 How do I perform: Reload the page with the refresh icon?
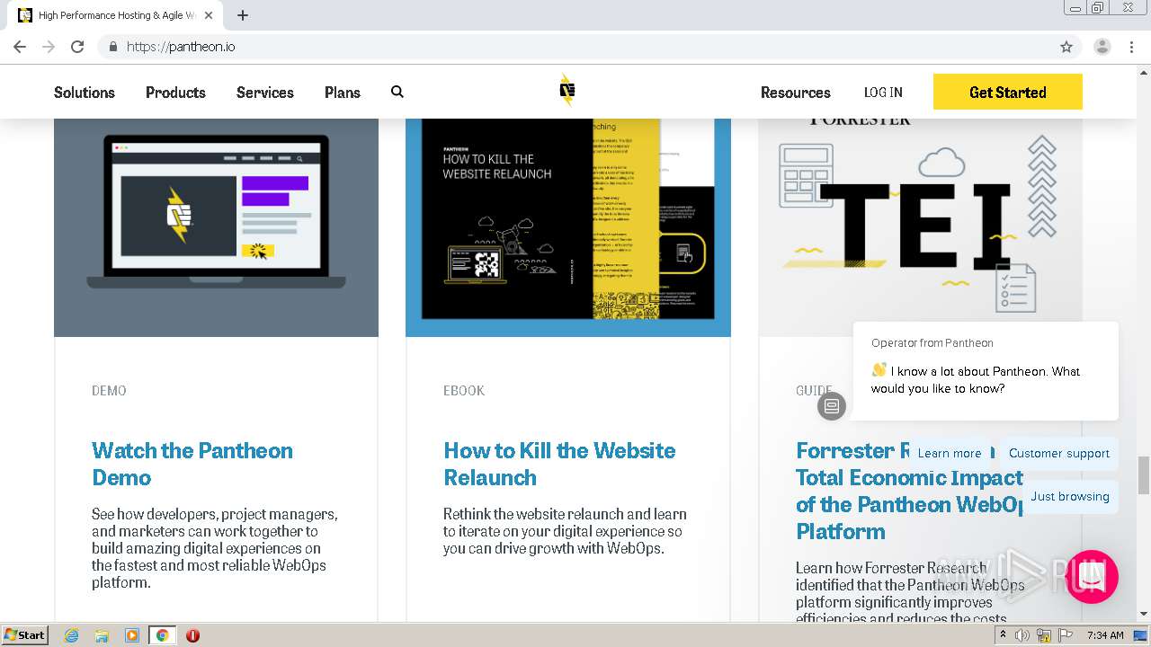77,47
